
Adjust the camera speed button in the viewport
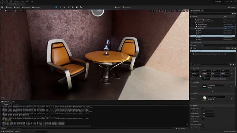click(x=183, y=11)
